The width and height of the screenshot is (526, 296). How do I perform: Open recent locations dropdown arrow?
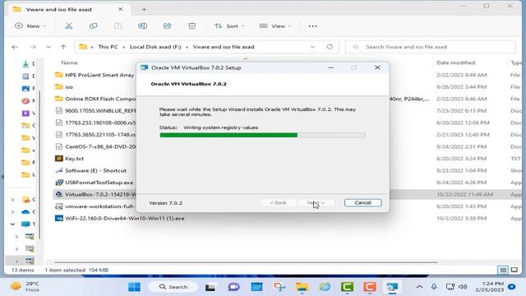48,47
